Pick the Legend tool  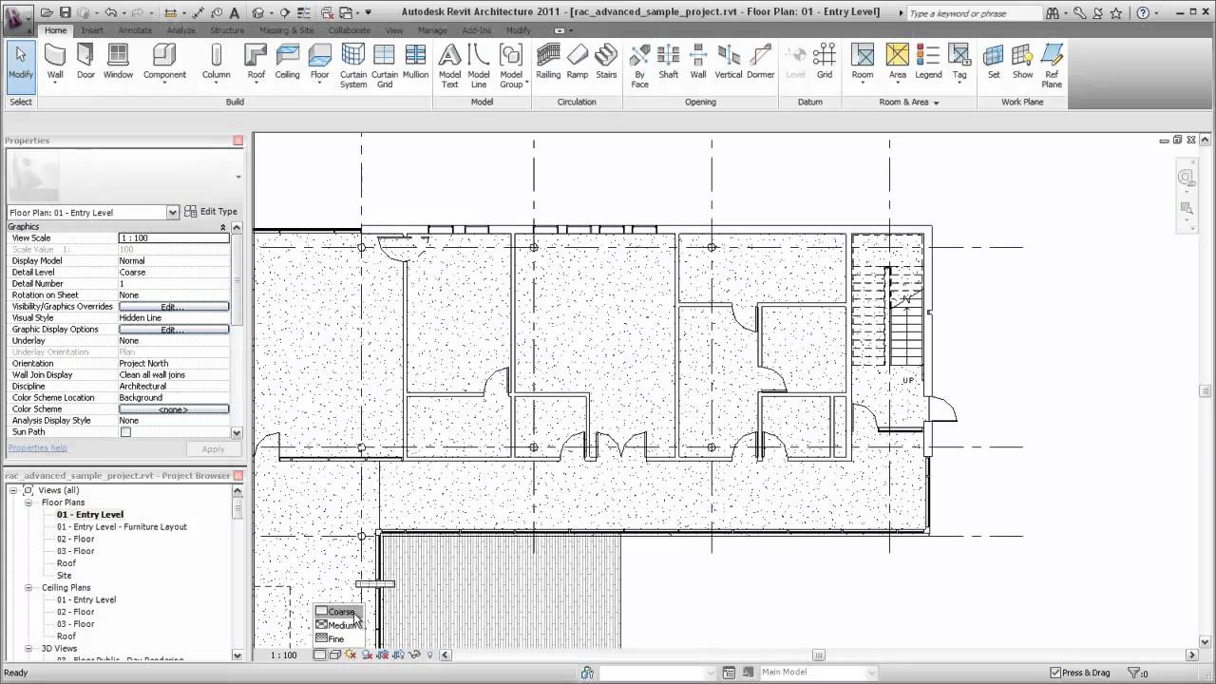point(928,63)
